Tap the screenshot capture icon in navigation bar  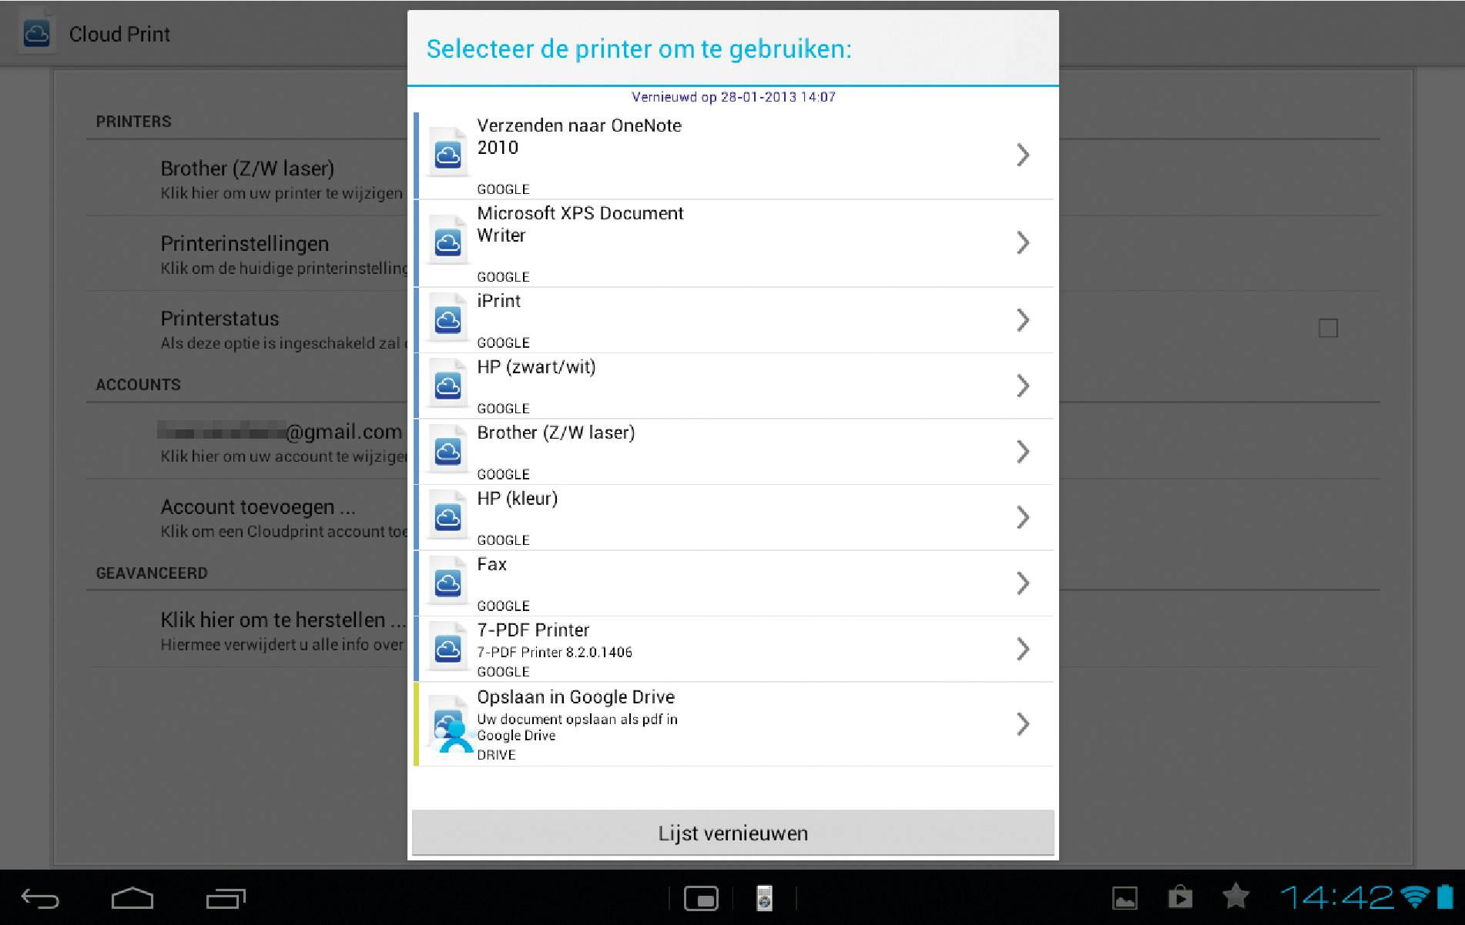701,898
